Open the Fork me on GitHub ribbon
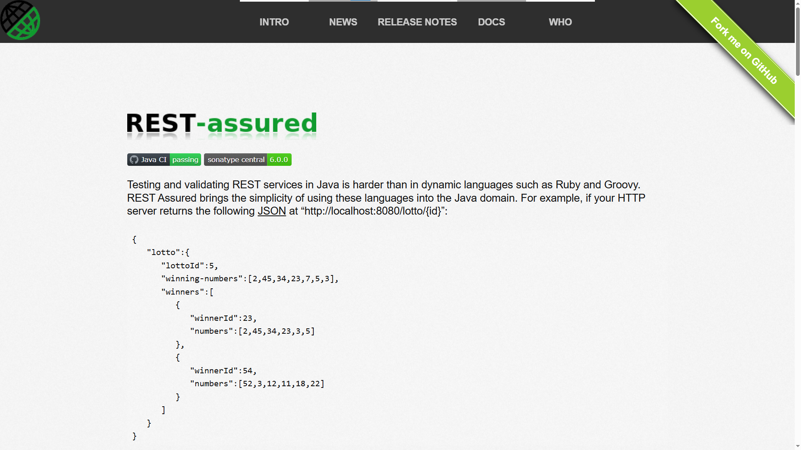801x450 pixels. click(744, 50)
